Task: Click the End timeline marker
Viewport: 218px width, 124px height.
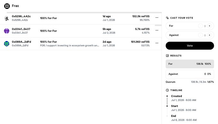Action: 167,116
